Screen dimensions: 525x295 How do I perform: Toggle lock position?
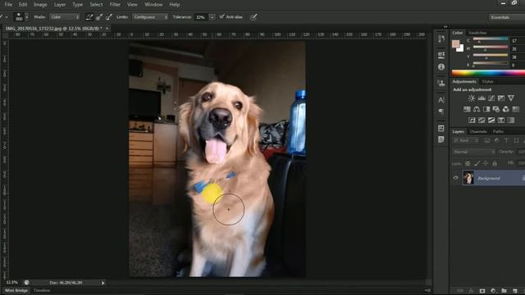tap(486, 164)
